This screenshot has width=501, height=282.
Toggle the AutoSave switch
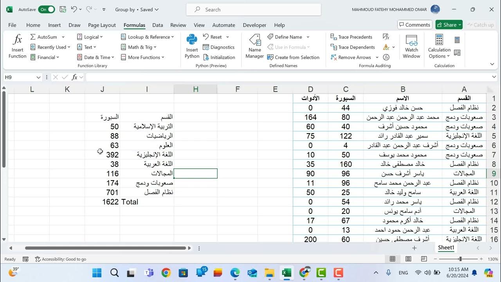pos(46,9)
